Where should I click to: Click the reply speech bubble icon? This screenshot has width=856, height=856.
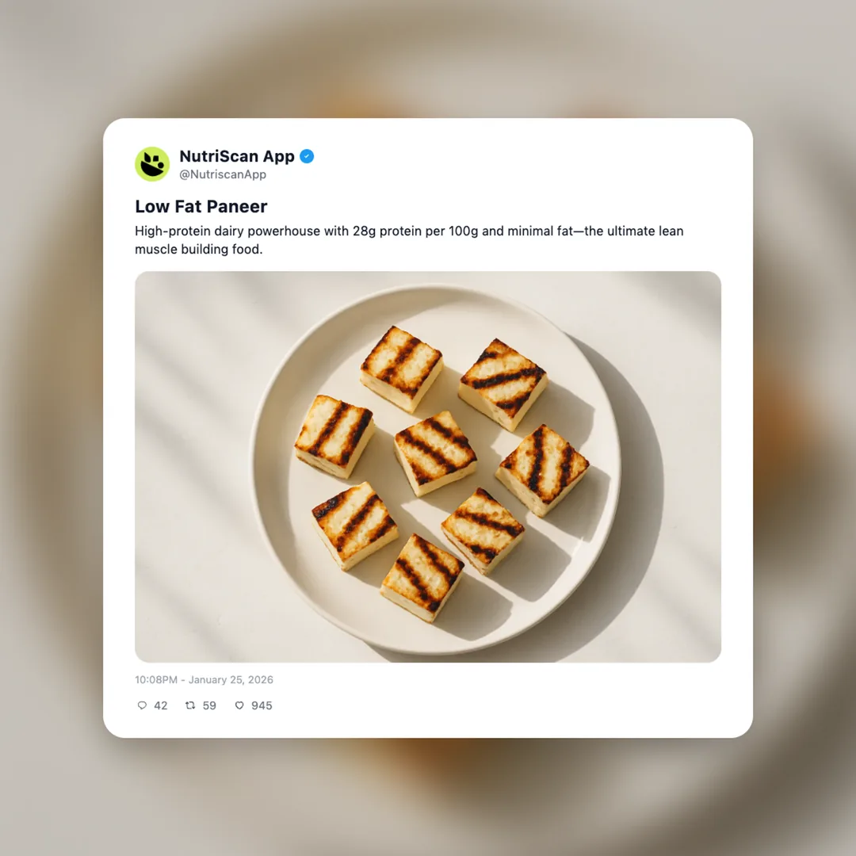[142, 705]
